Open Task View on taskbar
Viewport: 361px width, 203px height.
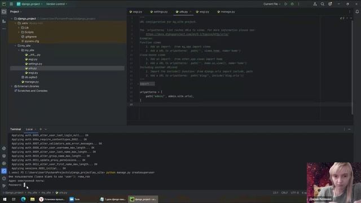click(x=14, y=199)
